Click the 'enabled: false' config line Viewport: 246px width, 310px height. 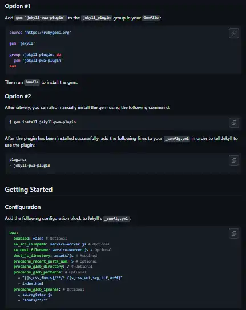(x=41, y=239)
